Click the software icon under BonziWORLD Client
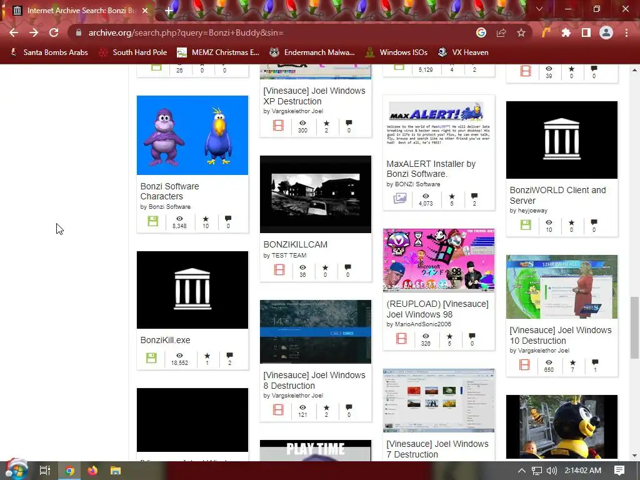 tap(526, 225)
